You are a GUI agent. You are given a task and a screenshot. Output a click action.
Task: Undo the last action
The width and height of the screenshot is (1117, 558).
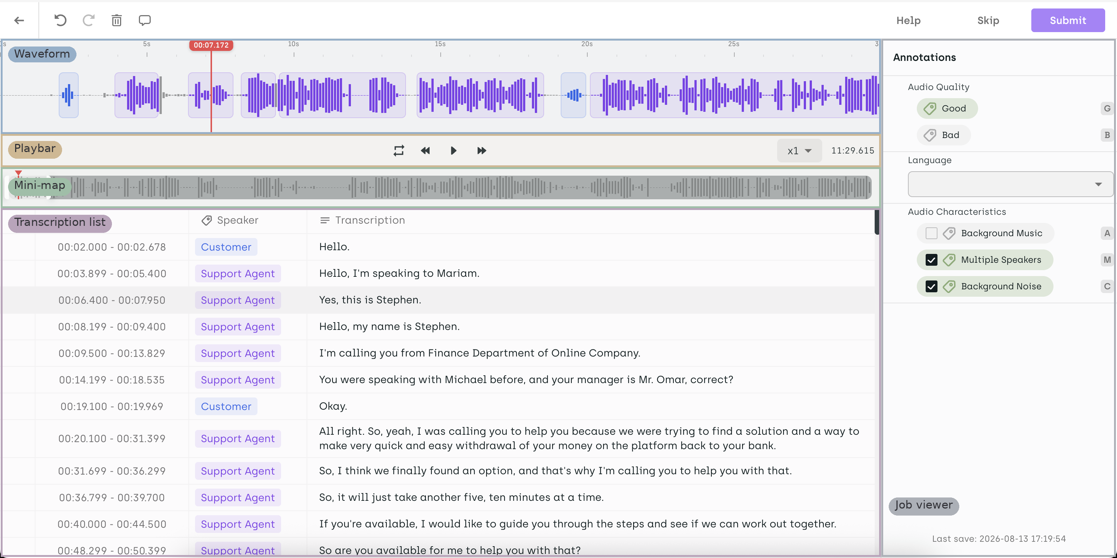pyautogui.click(x=60, y=20)
